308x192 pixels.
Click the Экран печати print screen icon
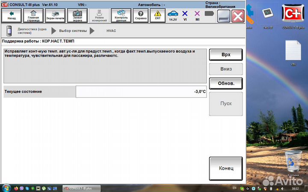[56, 16]
